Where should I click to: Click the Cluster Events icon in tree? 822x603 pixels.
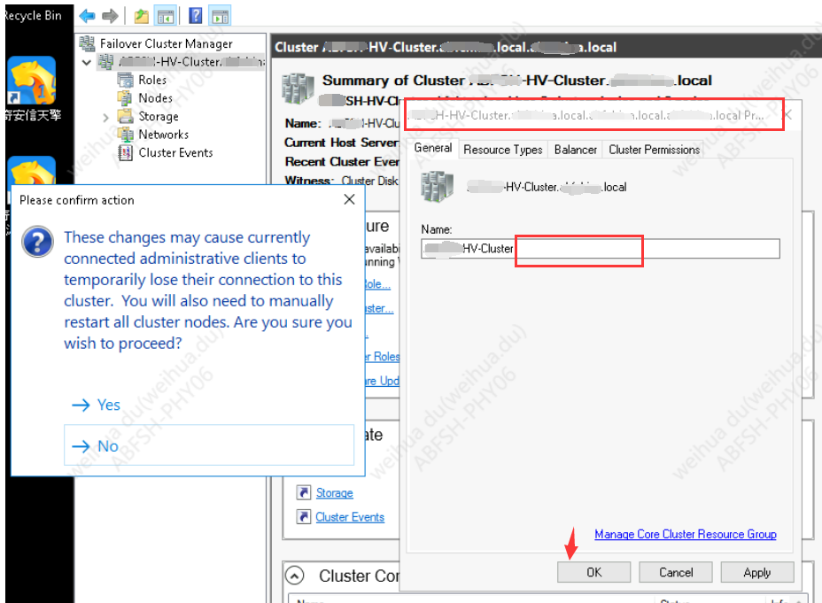click(125, 153)
